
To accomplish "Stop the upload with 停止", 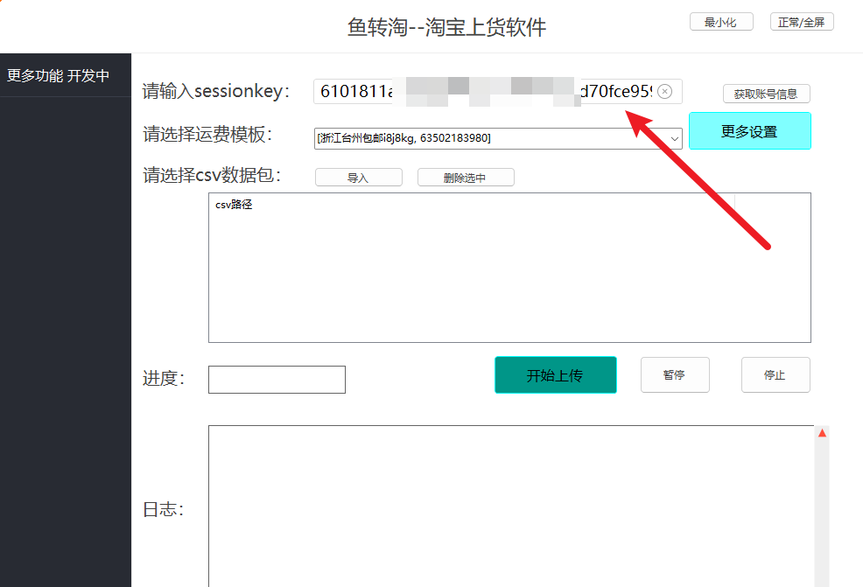I will point(775,375).
